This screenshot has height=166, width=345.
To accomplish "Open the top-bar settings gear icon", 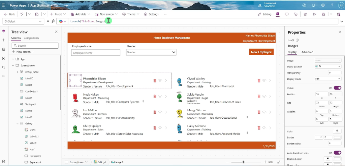I will [x=323, y=5].
